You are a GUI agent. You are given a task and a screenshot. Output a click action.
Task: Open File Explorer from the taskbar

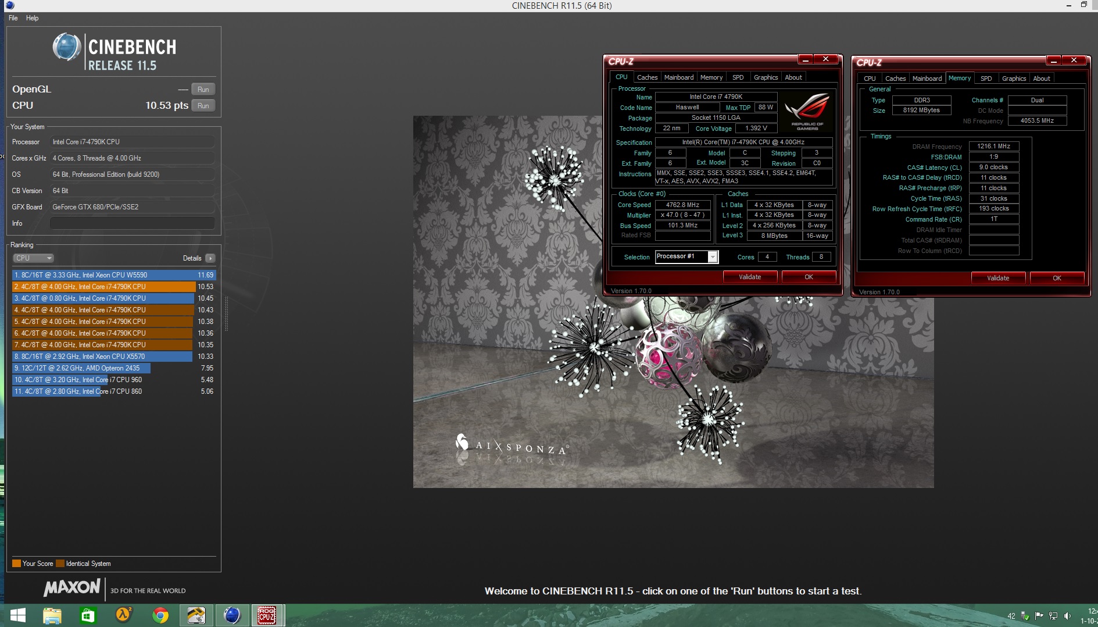pos(52,615)
